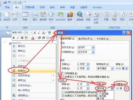Choose 字体(F)... in context menu
This screenshot has height=100, width=133.
[34, 66]
